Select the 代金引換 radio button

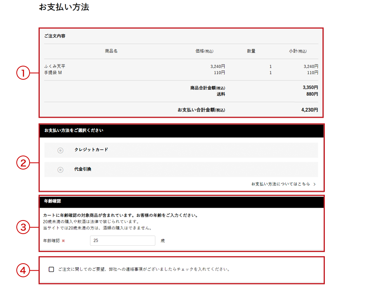point(60,170)
